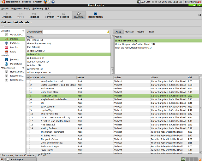Sort tracks by Genre column header
Image resolution: width=202 pixels, height=161 pixels.
tap(95, 78)
